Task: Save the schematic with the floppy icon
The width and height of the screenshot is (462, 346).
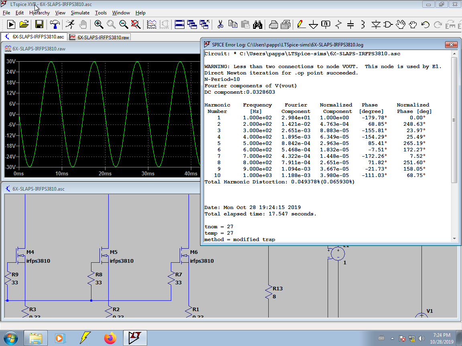Action: click(39, 24)
